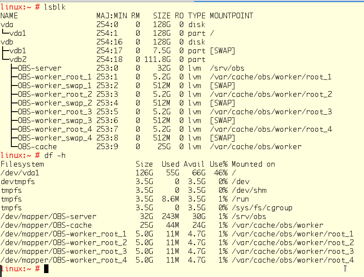Select OBS-worker_swap_1 in lsblk tree
This screenshot has height=277, width=364.
tap(55, 85)
